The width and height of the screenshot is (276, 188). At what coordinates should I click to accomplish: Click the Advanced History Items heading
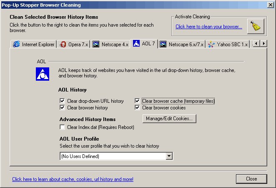click(x=88, y=119)
